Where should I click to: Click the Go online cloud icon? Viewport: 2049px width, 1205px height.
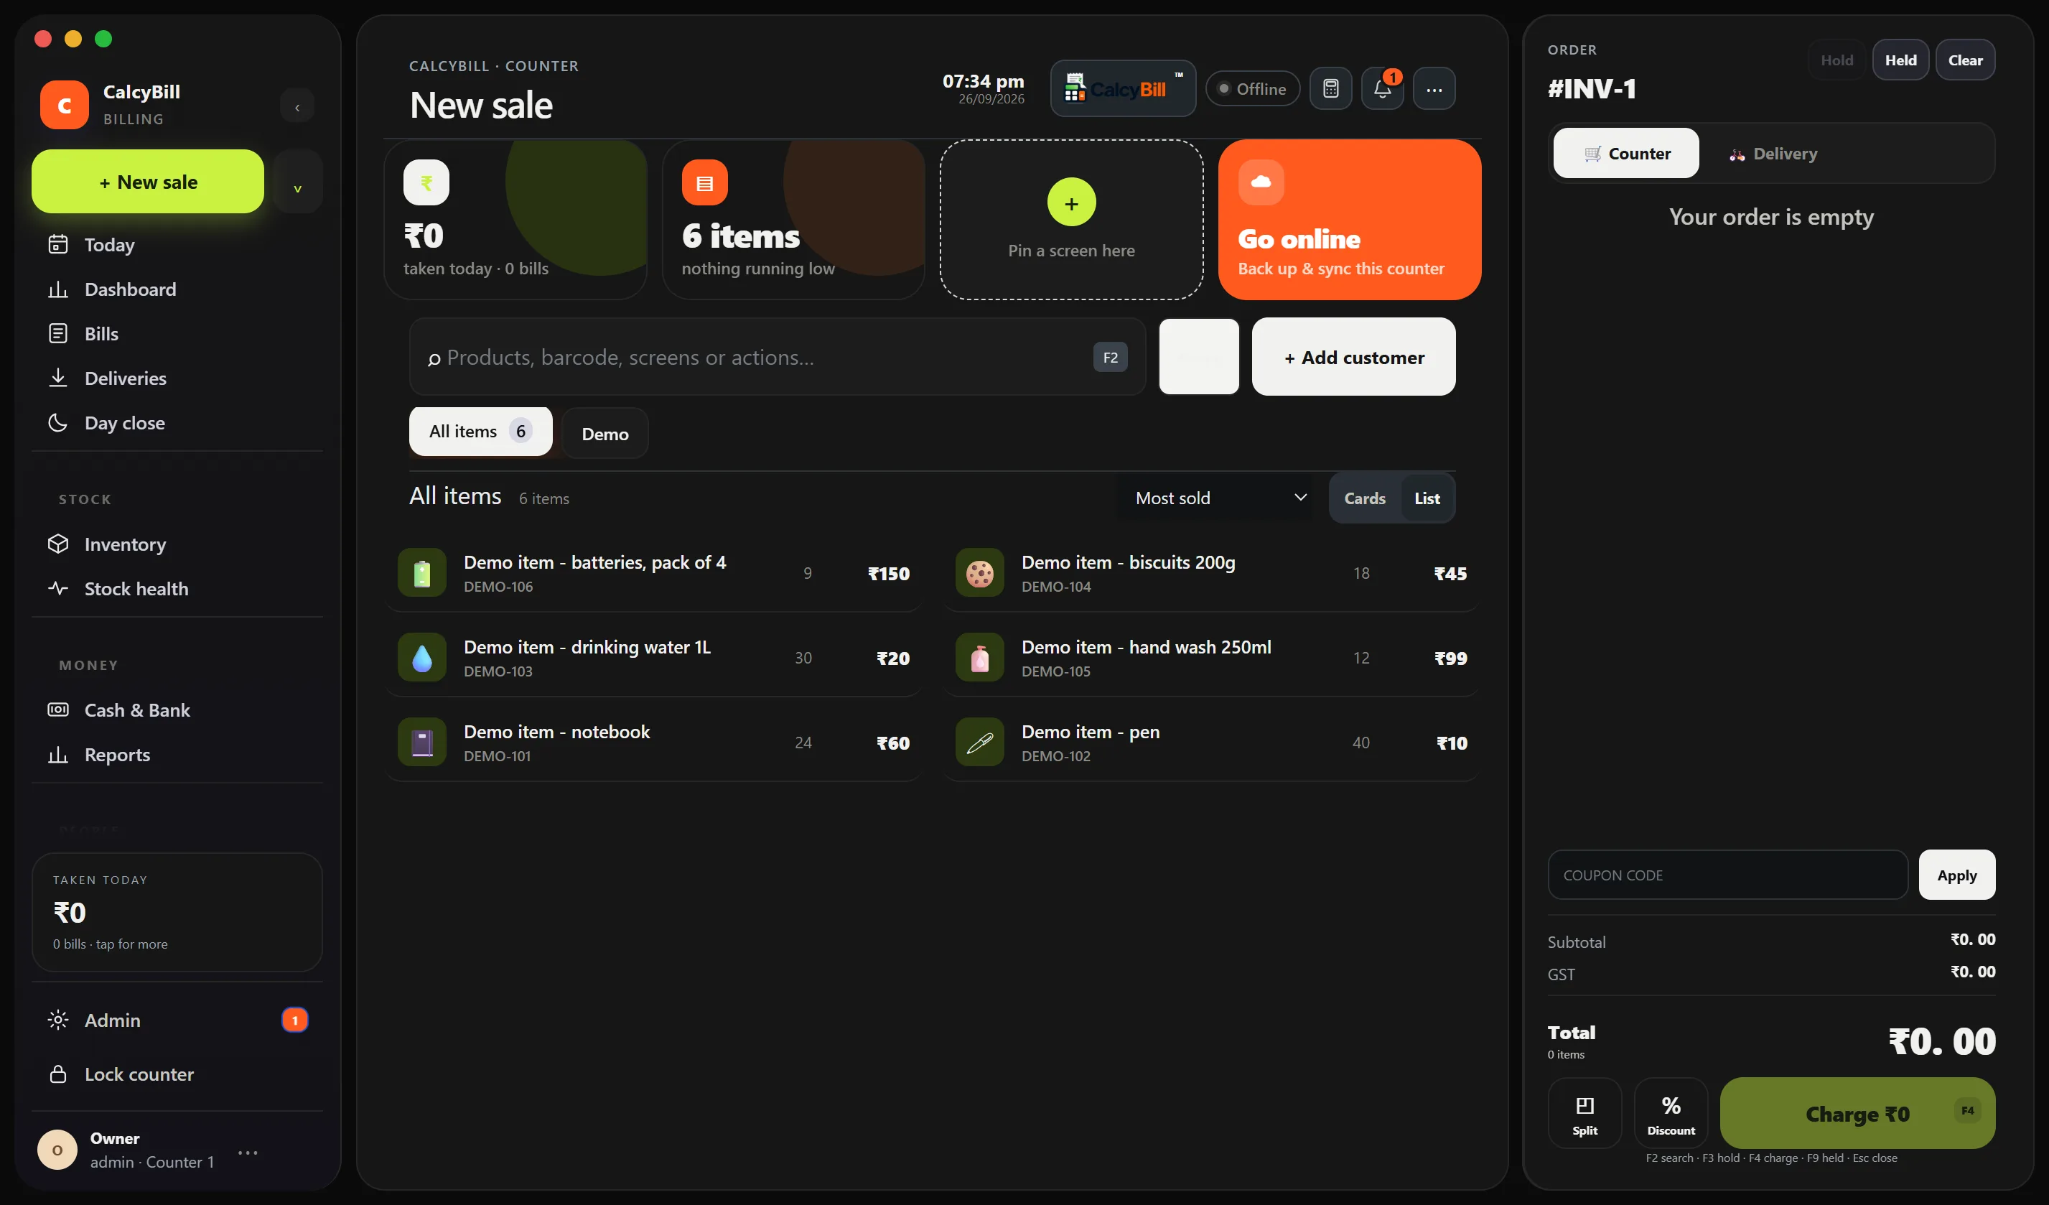[x=1261, y=182]
